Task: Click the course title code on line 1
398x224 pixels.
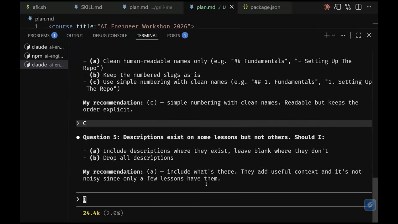Action: click(x=121, y=26)
